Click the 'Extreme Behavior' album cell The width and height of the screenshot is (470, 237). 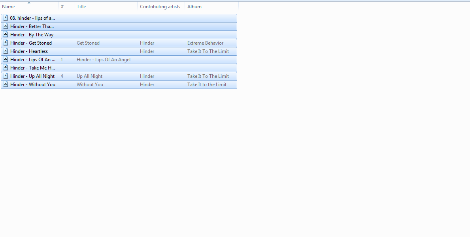[205, 43]
